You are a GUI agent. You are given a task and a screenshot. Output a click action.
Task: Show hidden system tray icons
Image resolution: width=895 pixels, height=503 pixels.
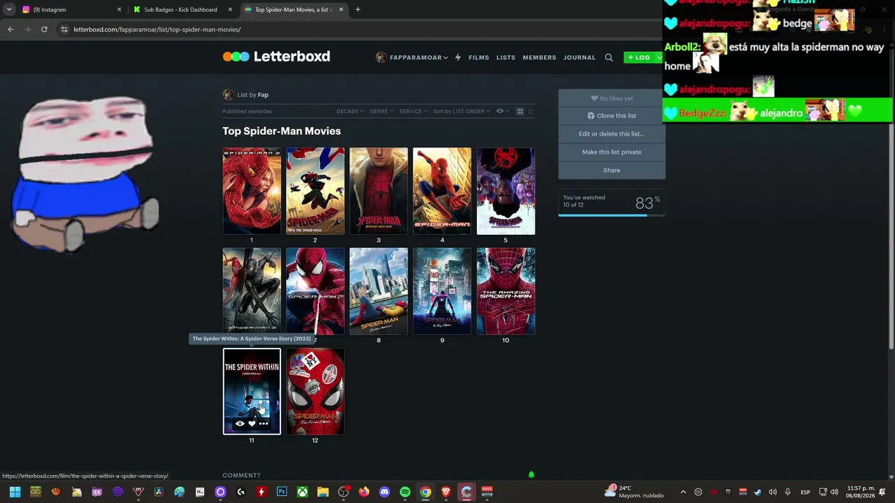point(683,492)
